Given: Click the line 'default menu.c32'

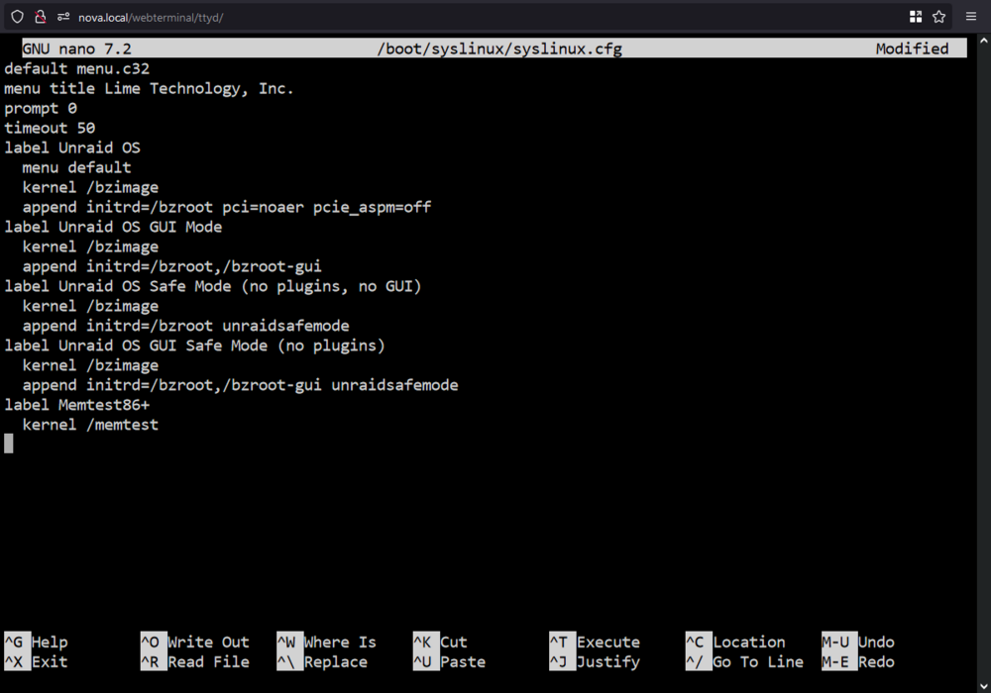Looking at the screenshot, I should pos(77,68).
